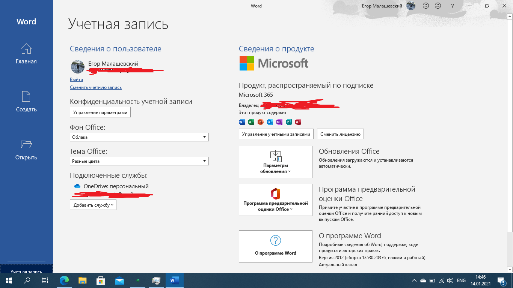Click the Access icon under product contents
The image size is (513, 288).
tap(298, 122)
